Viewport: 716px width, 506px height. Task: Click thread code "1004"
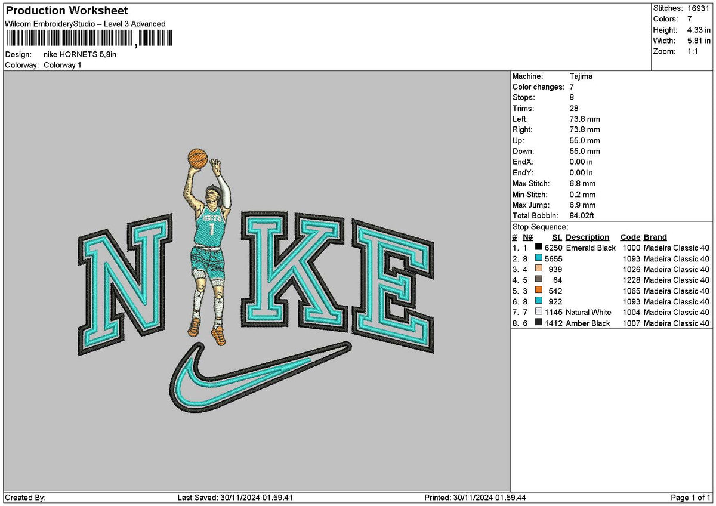tap(631, 312)
